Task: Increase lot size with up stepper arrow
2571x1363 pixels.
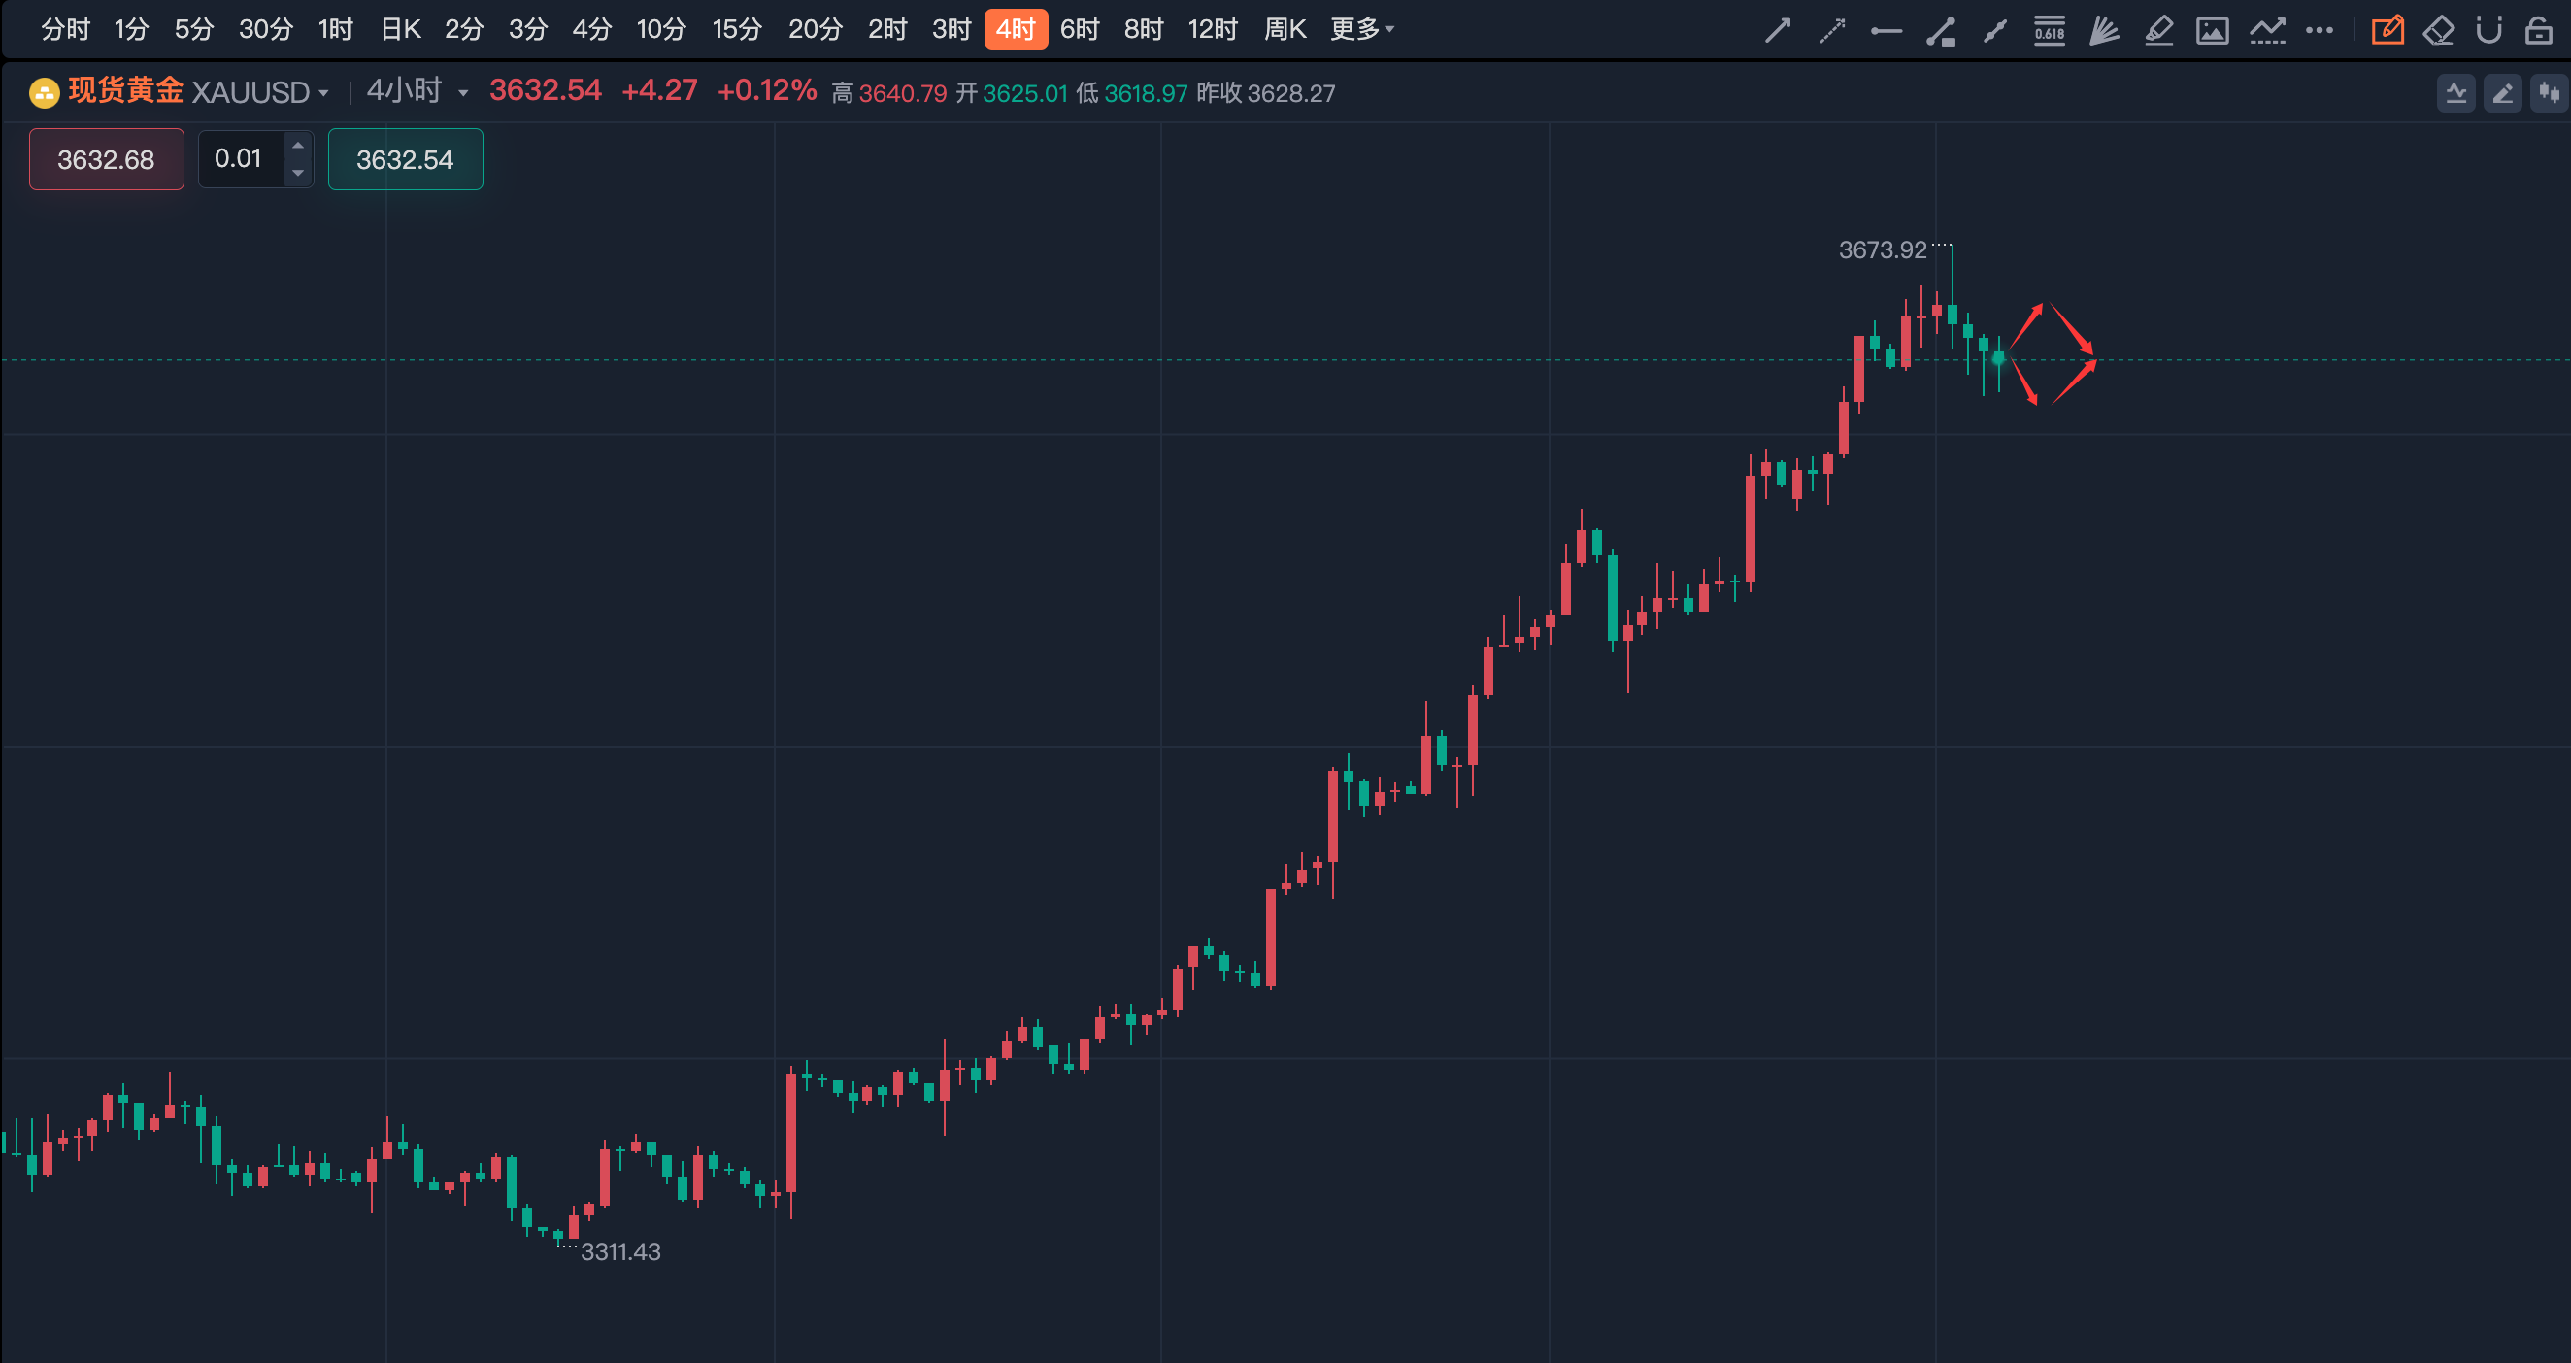Action: point(297,146)
